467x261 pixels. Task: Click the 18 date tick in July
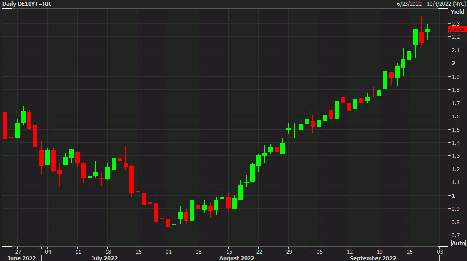click(108, 252)
